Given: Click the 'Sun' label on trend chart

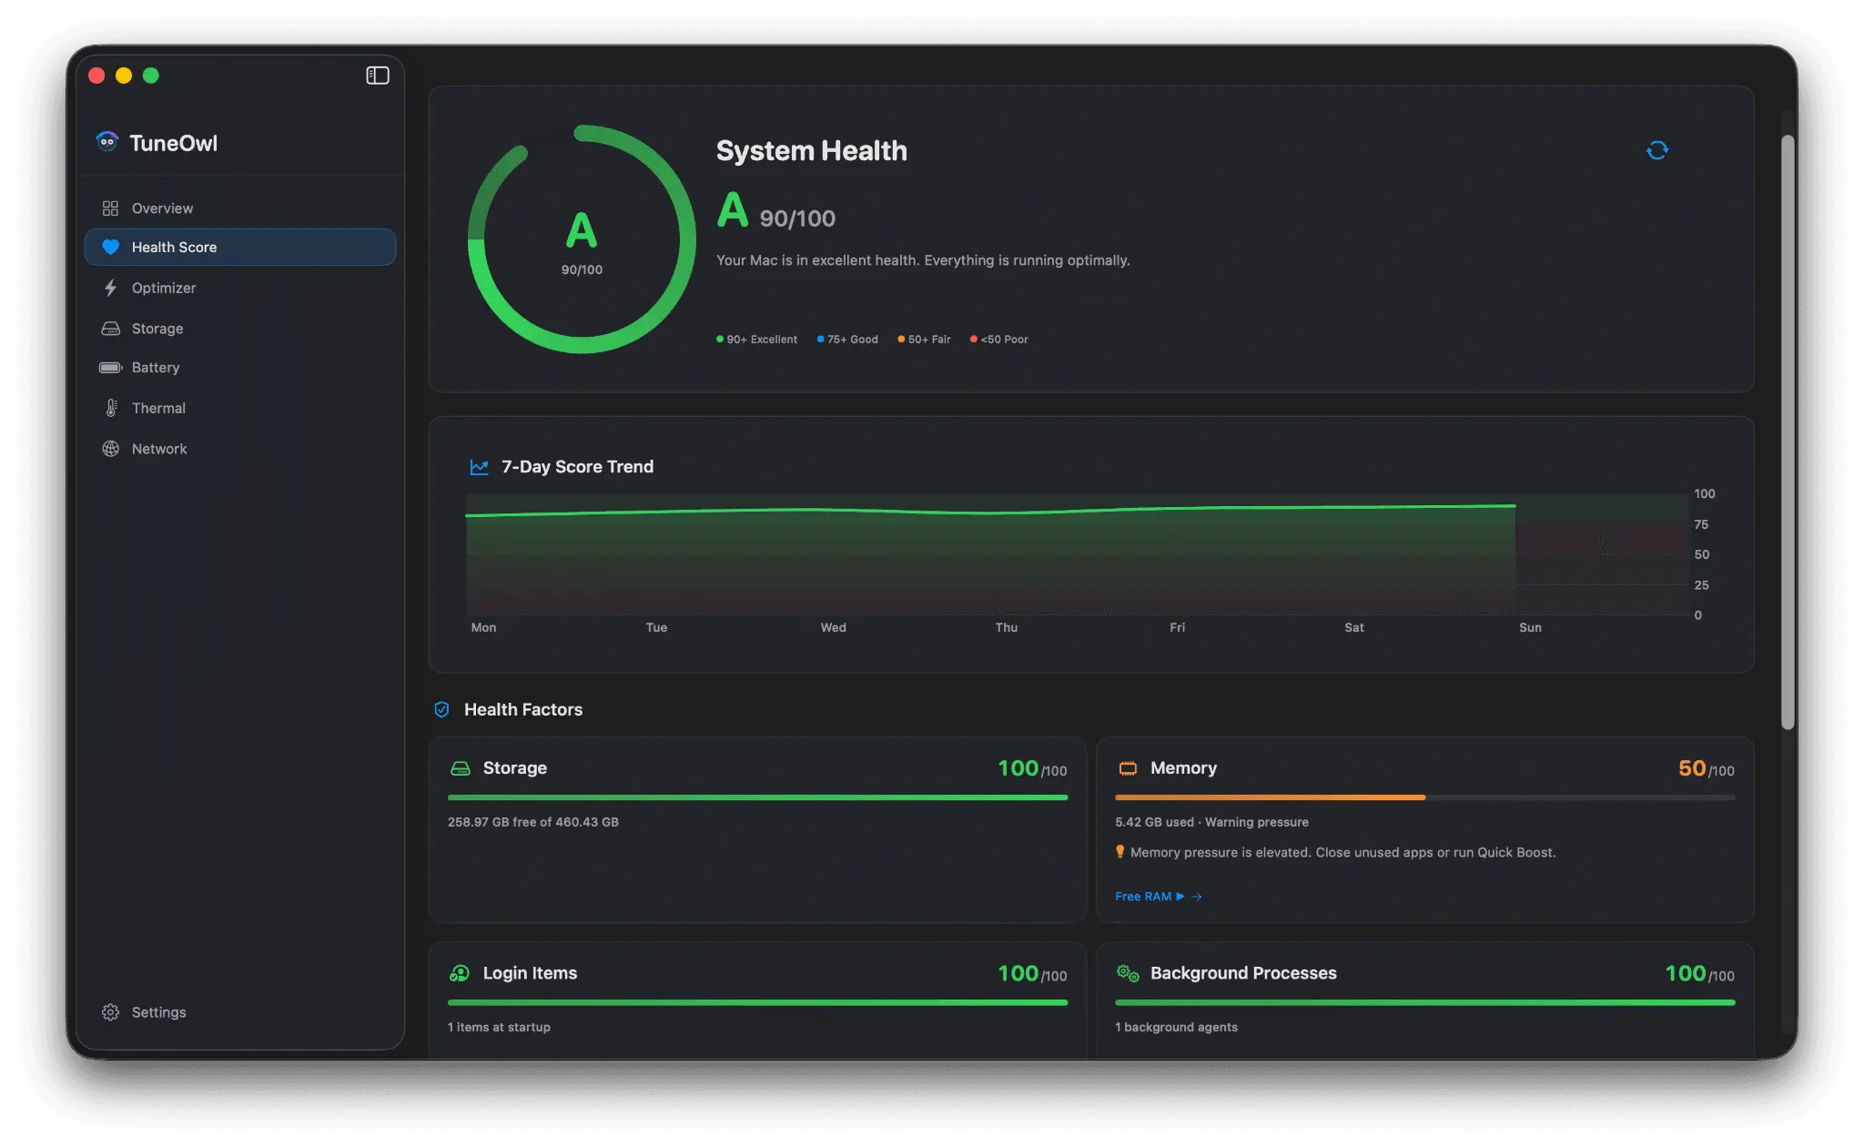Looking at the screenshot, I should 1530,627.
